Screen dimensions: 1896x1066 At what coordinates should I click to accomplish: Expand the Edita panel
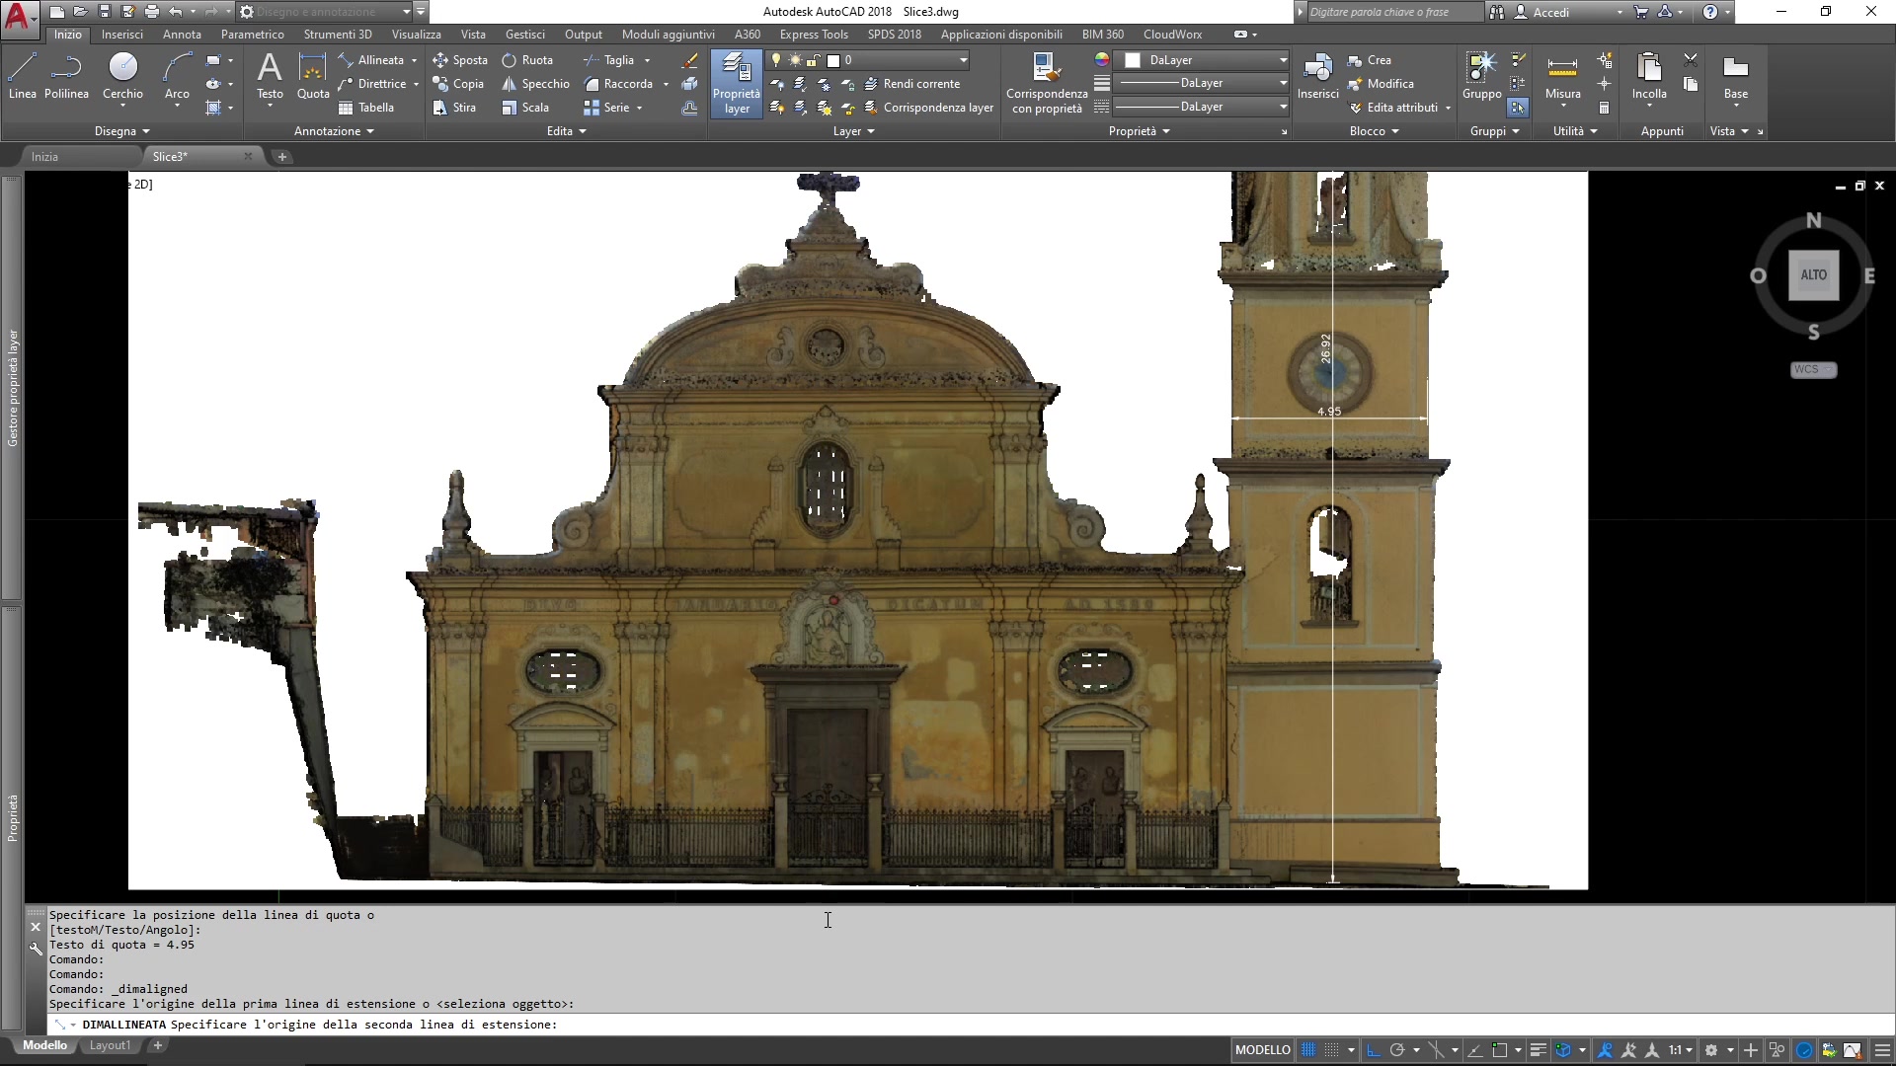pyautogui.click(x=567, y=131)
